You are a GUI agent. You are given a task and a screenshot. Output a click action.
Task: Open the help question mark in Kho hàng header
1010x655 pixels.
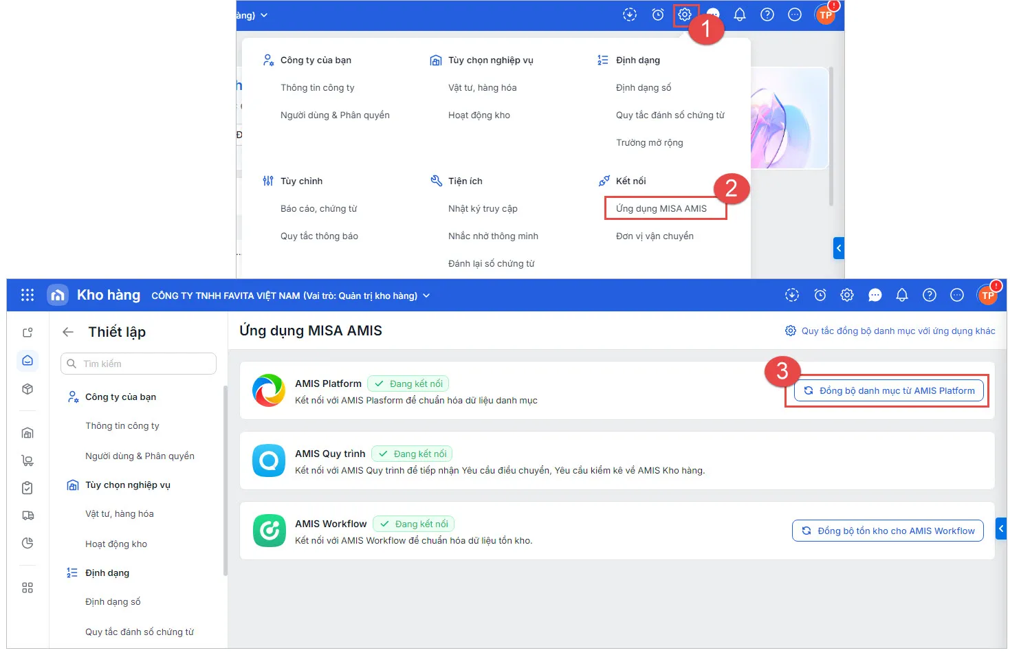(930, 295)
